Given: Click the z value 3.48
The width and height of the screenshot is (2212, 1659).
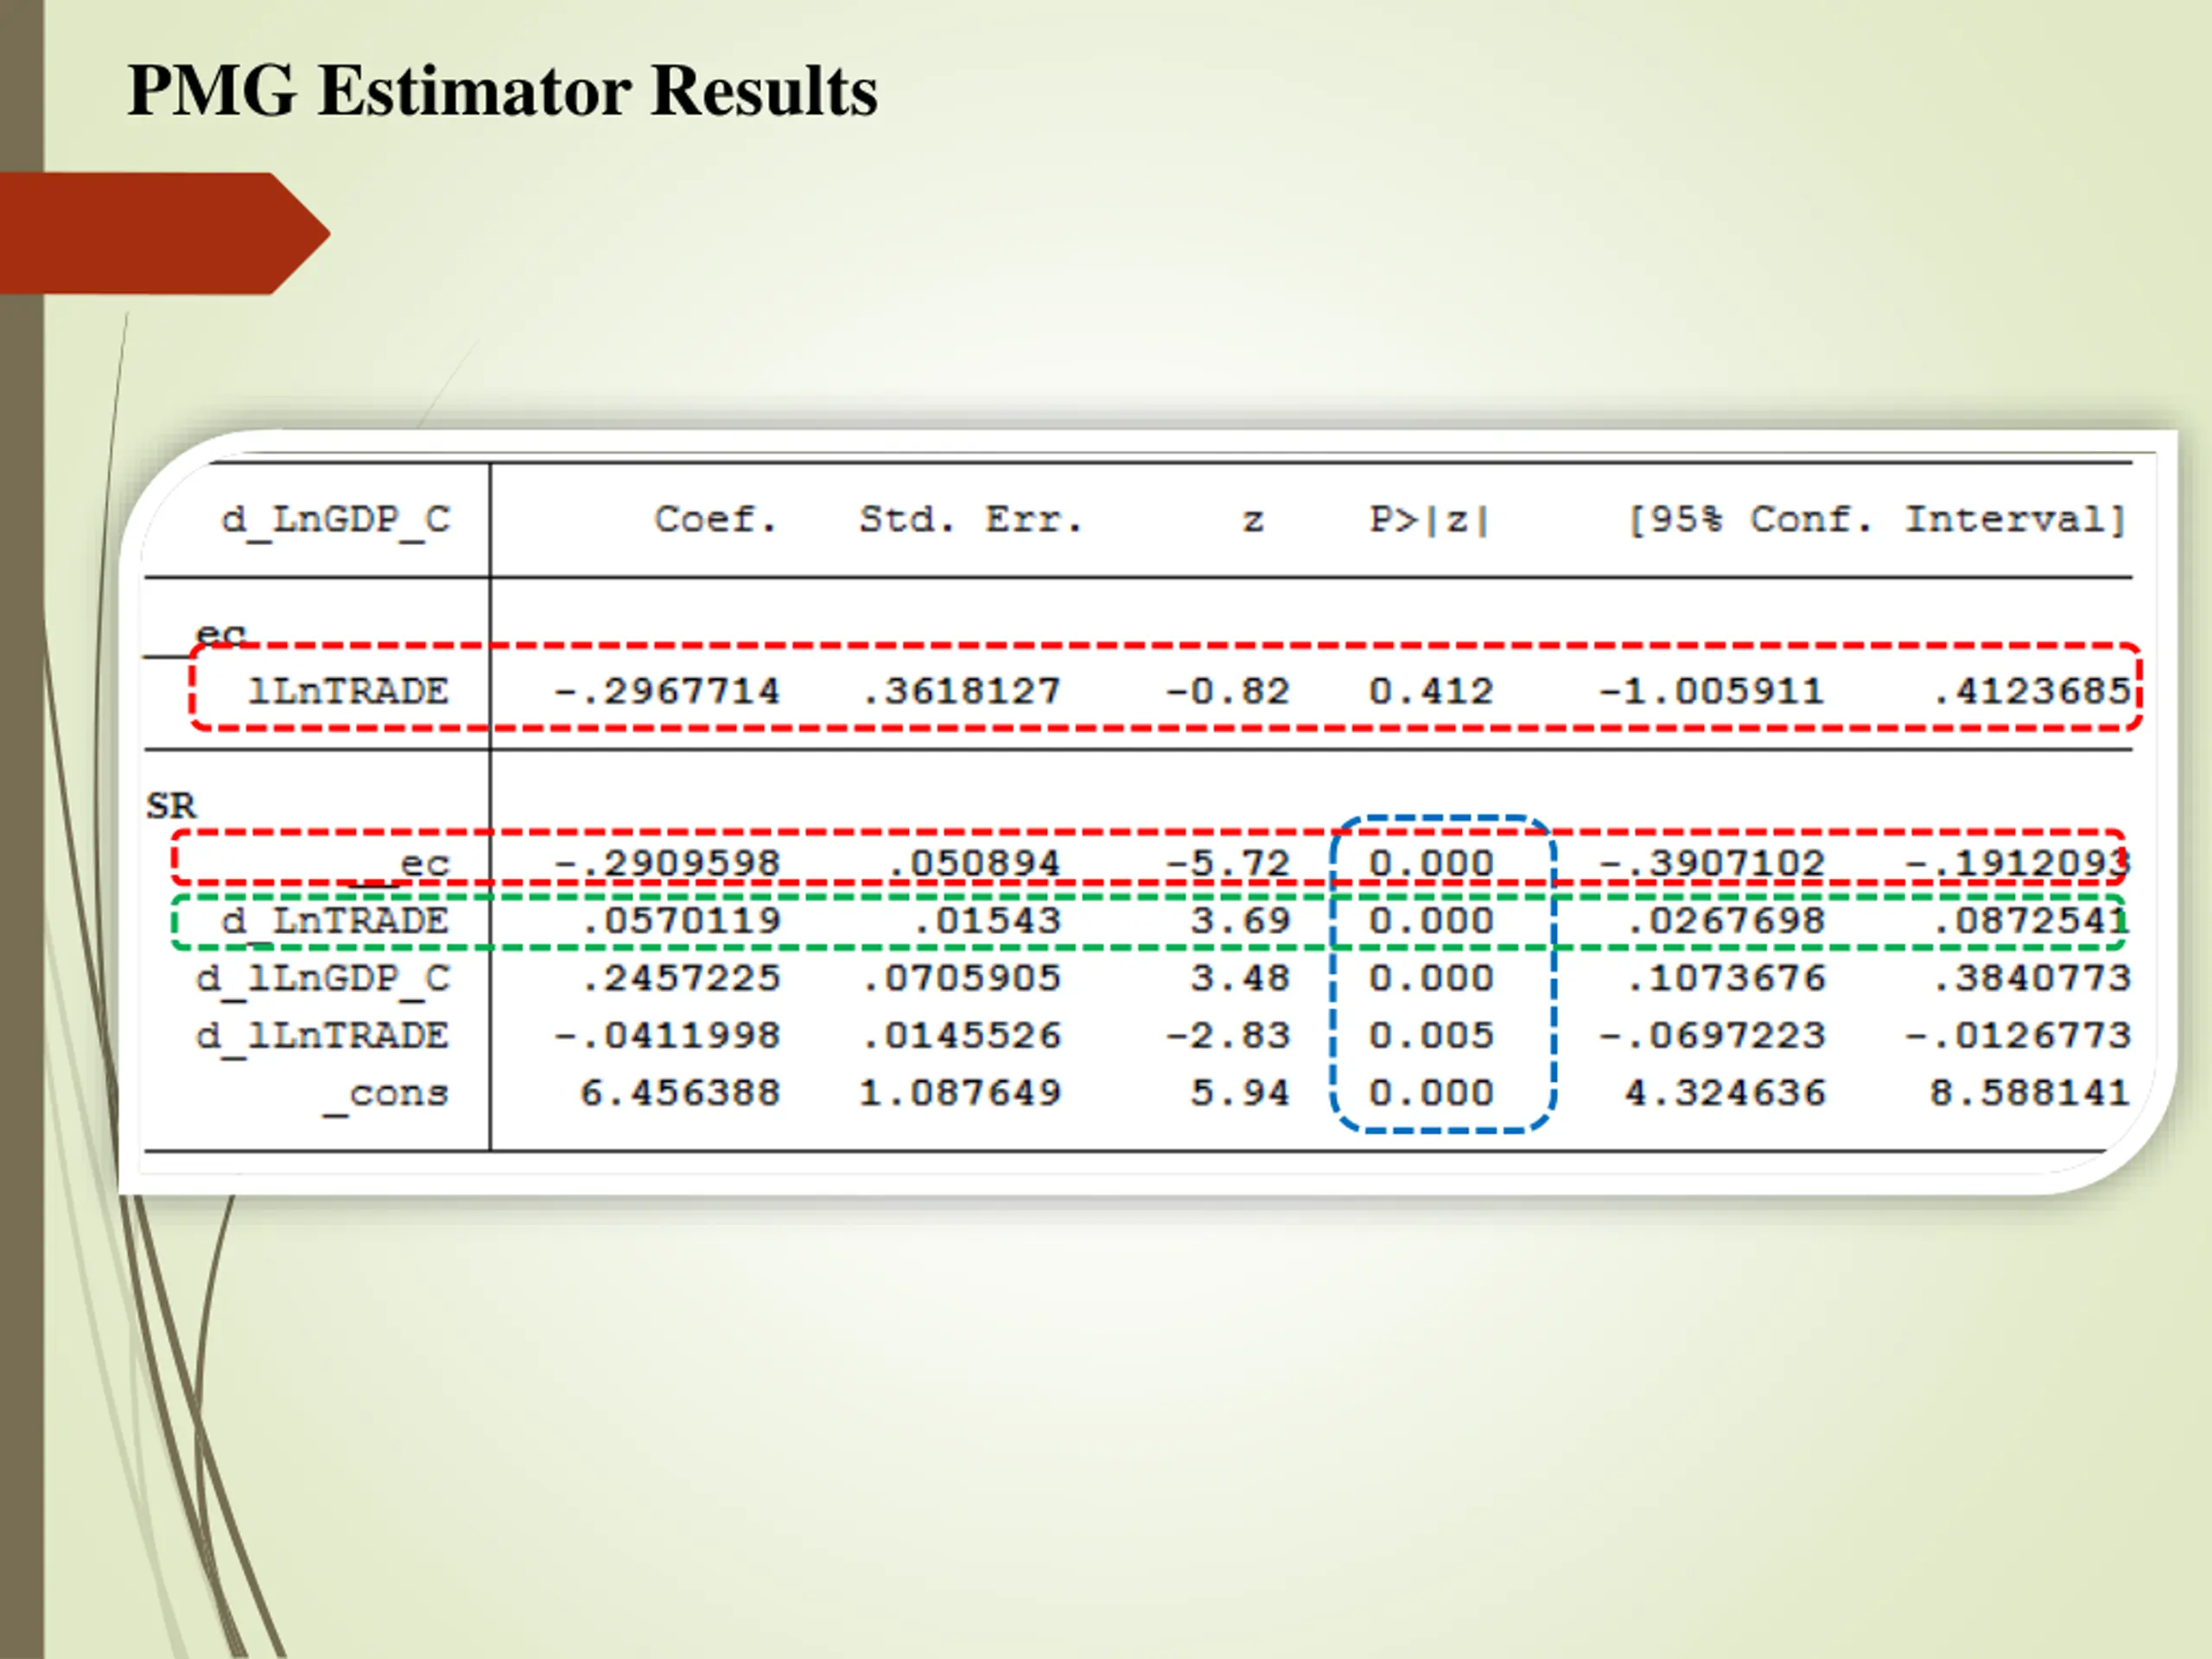Looking at the screenshot, I should pos(1241,978).
